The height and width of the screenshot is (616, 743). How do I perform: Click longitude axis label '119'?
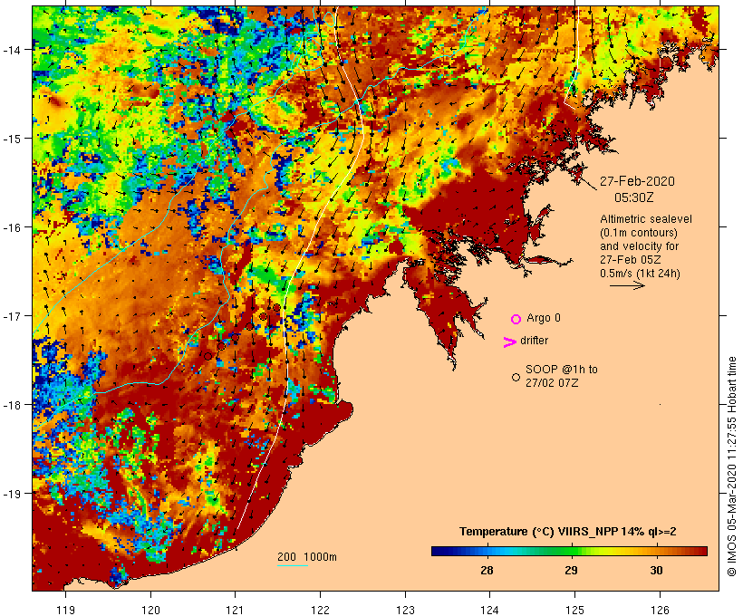(65, 610)
